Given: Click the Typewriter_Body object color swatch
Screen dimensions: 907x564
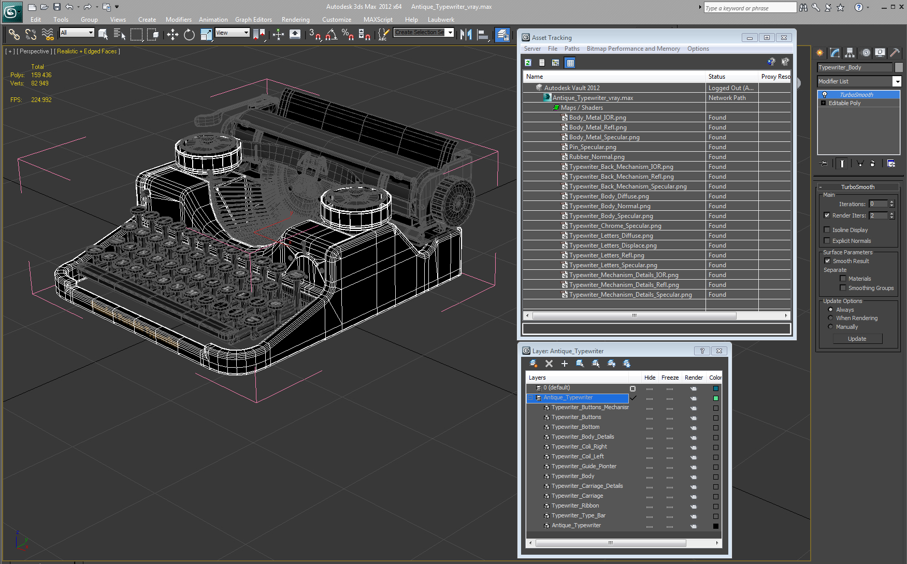Looking at the screenshot, I should [x=899, y=67].
